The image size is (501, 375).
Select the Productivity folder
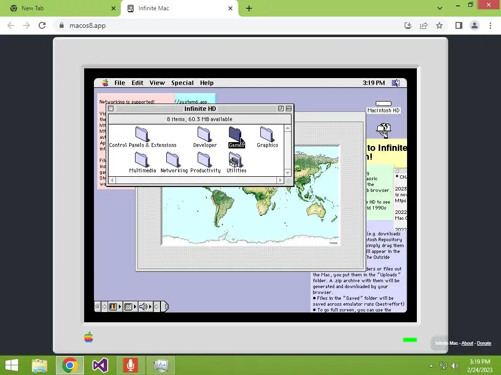click(205, 162)
